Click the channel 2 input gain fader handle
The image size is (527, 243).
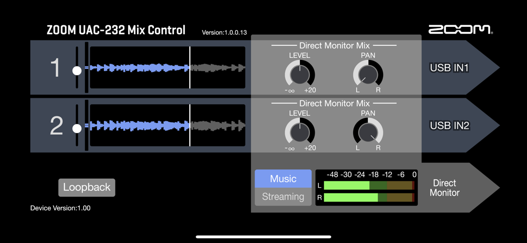click(x=77, y=128)
